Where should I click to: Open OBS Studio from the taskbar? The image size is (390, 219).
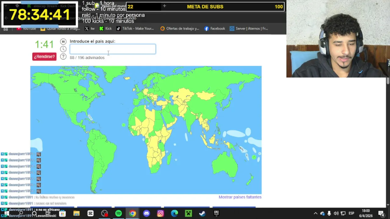(105, 214)
